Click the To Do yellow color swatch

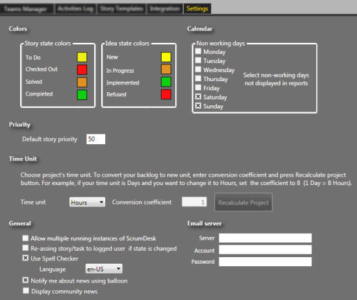82,57
